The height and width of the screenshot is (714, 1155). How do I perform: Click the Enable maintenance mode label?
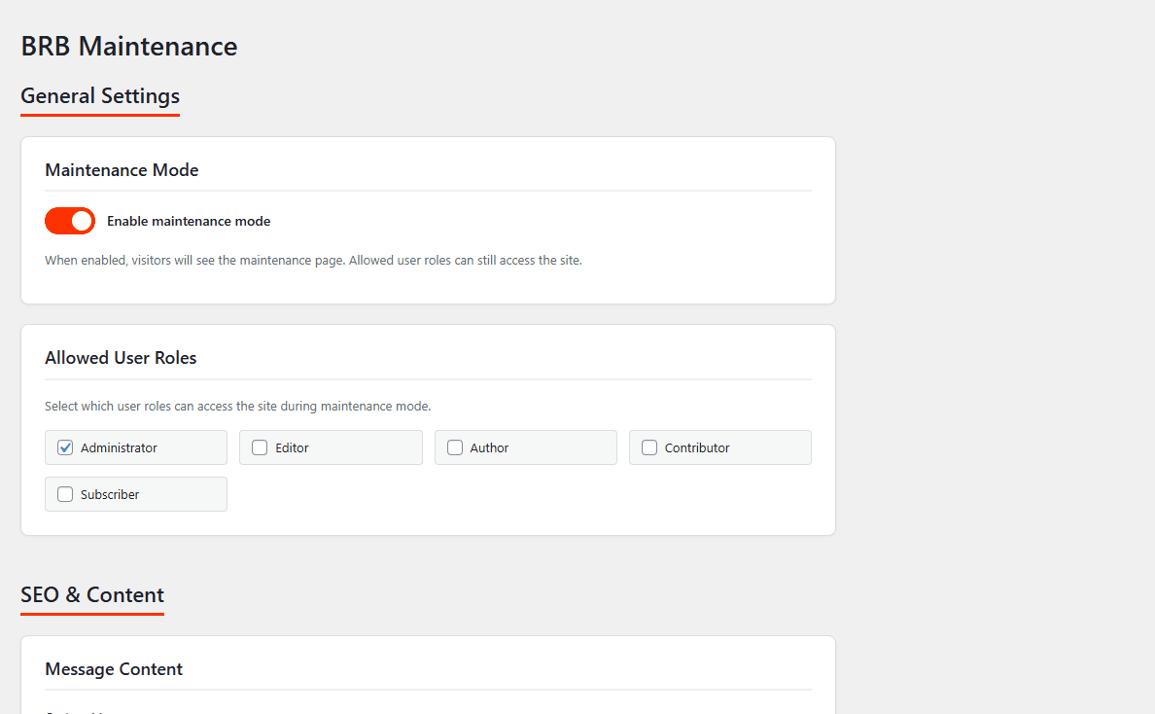coord(188,221)
